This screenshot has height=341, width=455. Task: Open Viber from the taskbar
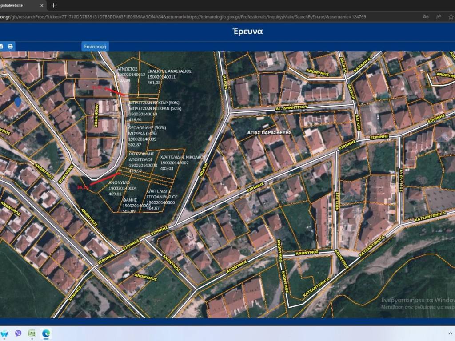pos(18,333)
